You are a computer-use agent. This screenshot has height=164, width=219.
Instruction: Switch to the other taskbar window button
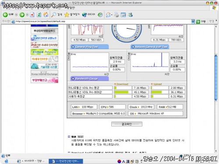(x=31, y=161)
